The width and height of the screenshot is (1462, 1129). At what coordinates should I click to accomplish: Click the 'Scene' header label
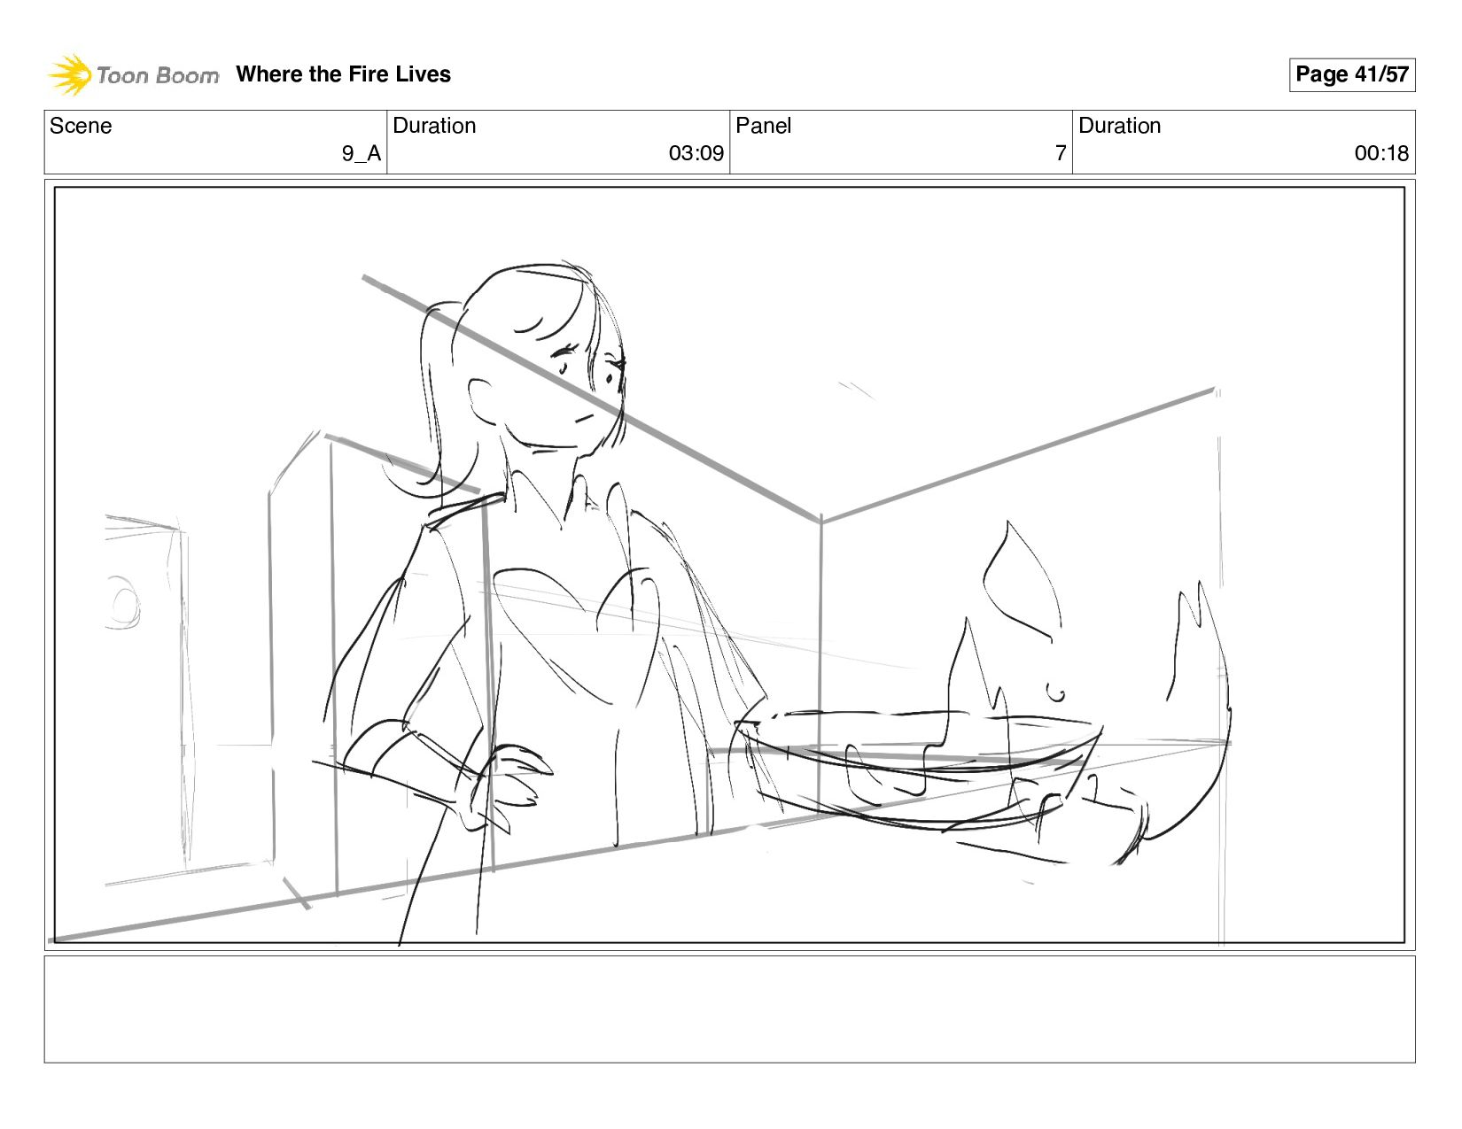tap(81, 126)
